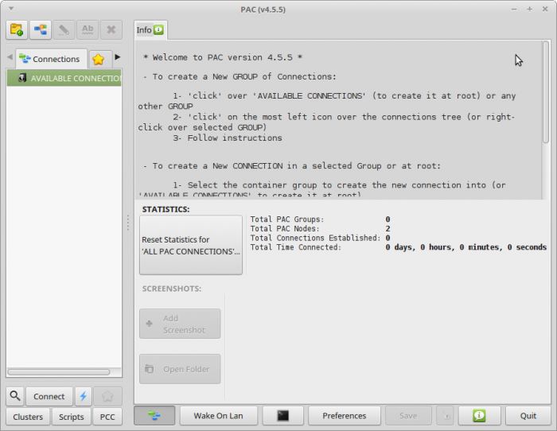Switch to the Connections tab
Viewport: 557px width, 431px height.
(51, 59)
